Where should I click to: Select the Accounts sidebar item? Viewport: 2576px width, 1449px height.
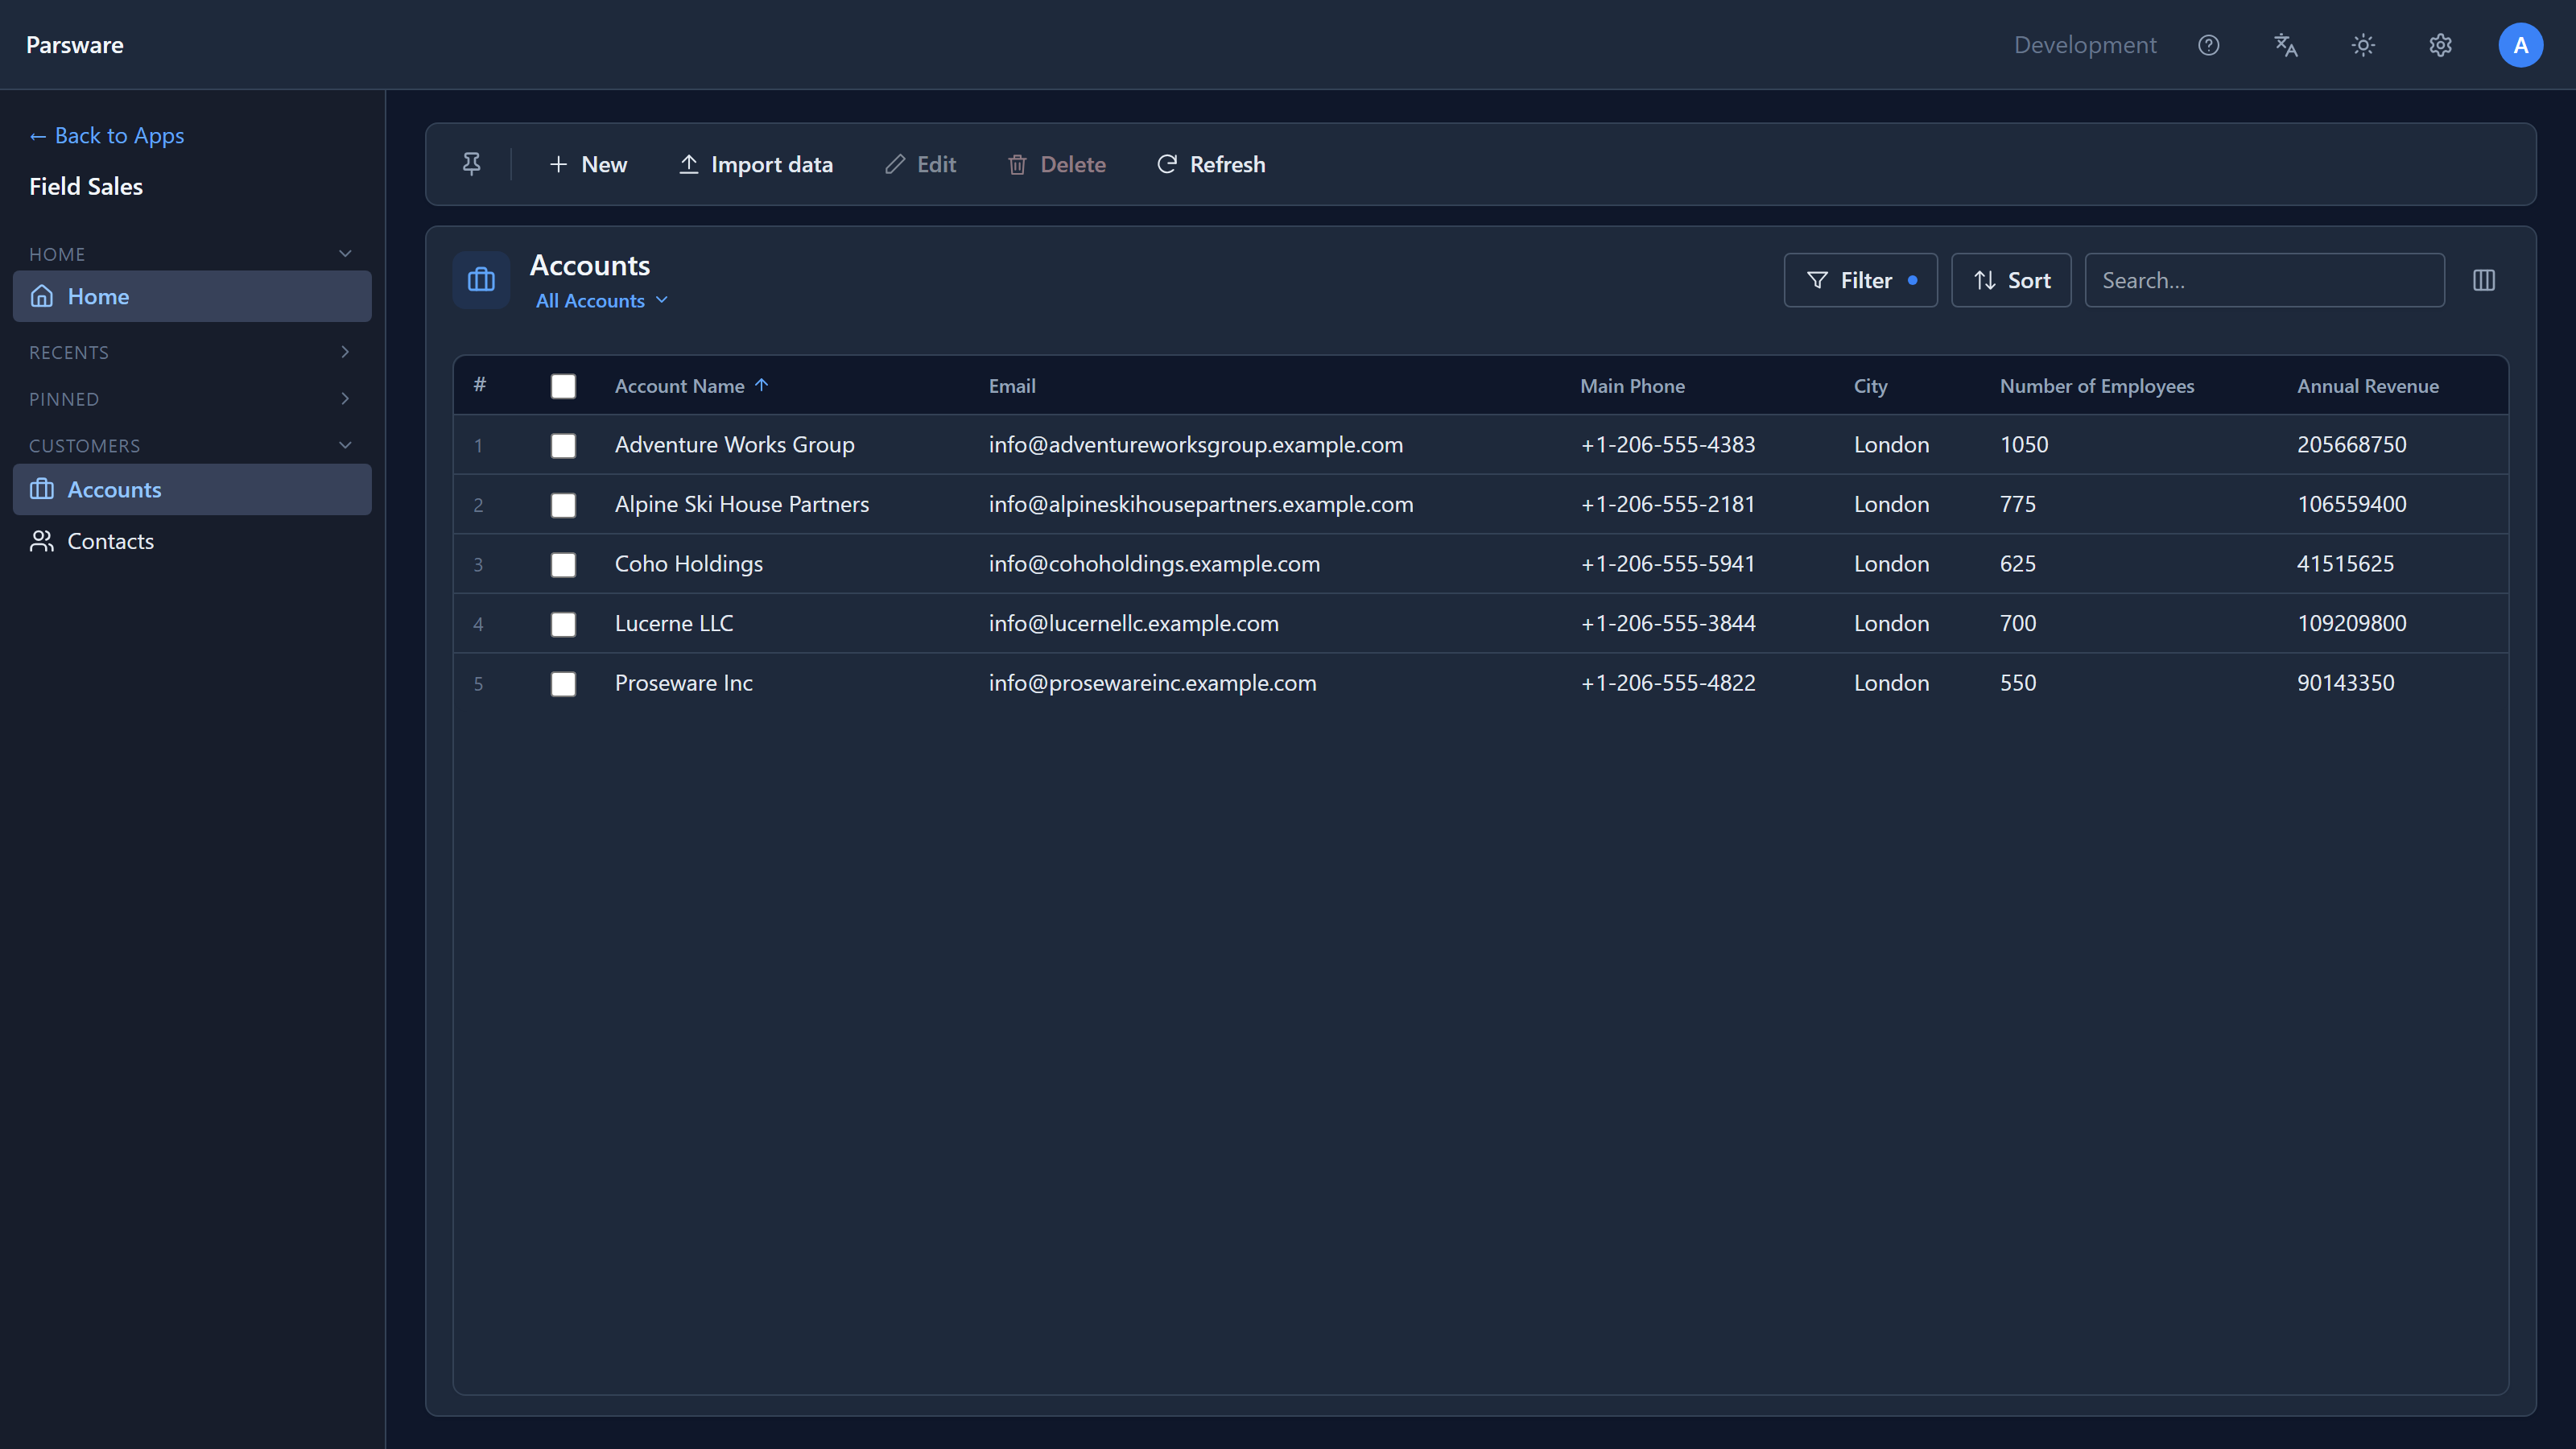pos(192,489)
